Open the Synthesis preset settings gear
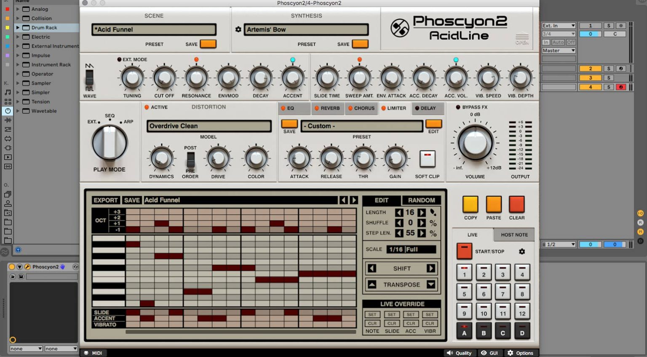The width and height of the screenshot is (647, 357). 238,29
